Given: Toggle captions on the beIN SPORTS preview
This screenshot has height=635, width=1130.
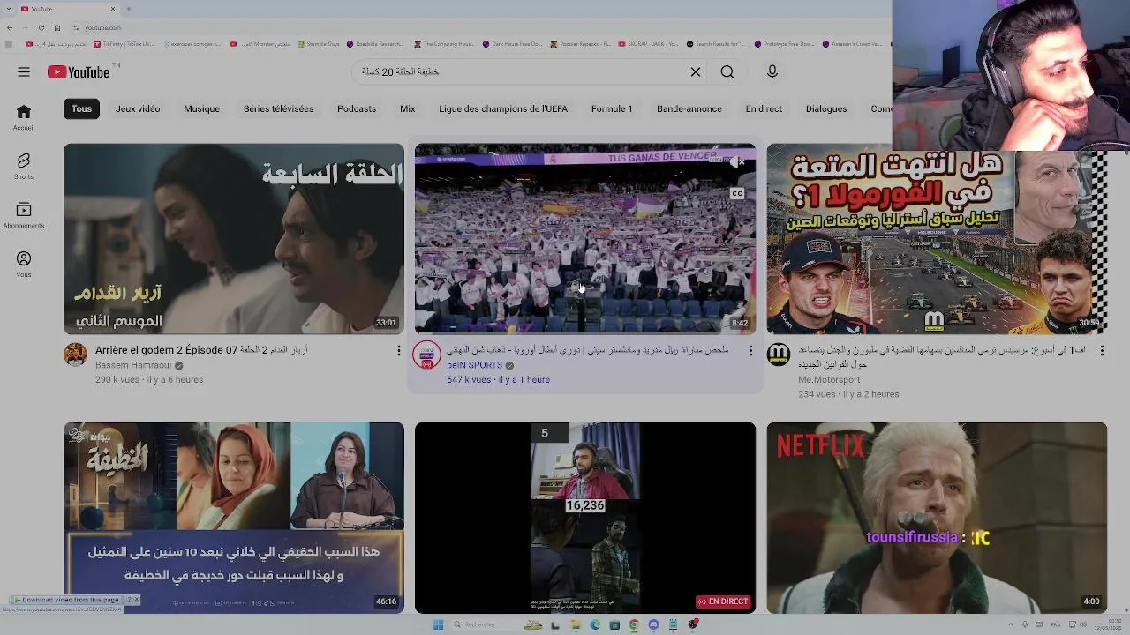Looking at the screenshot, I should click(737, 193).
